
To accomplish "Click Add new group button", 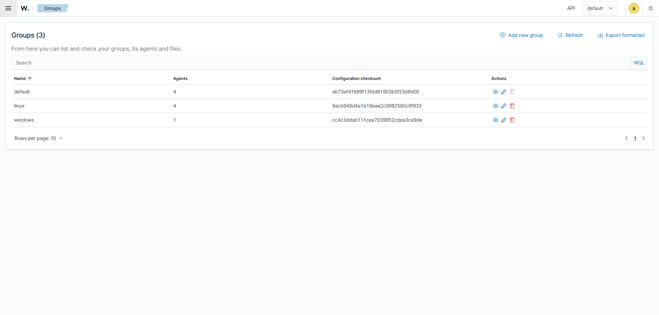I will coord(521,35).
